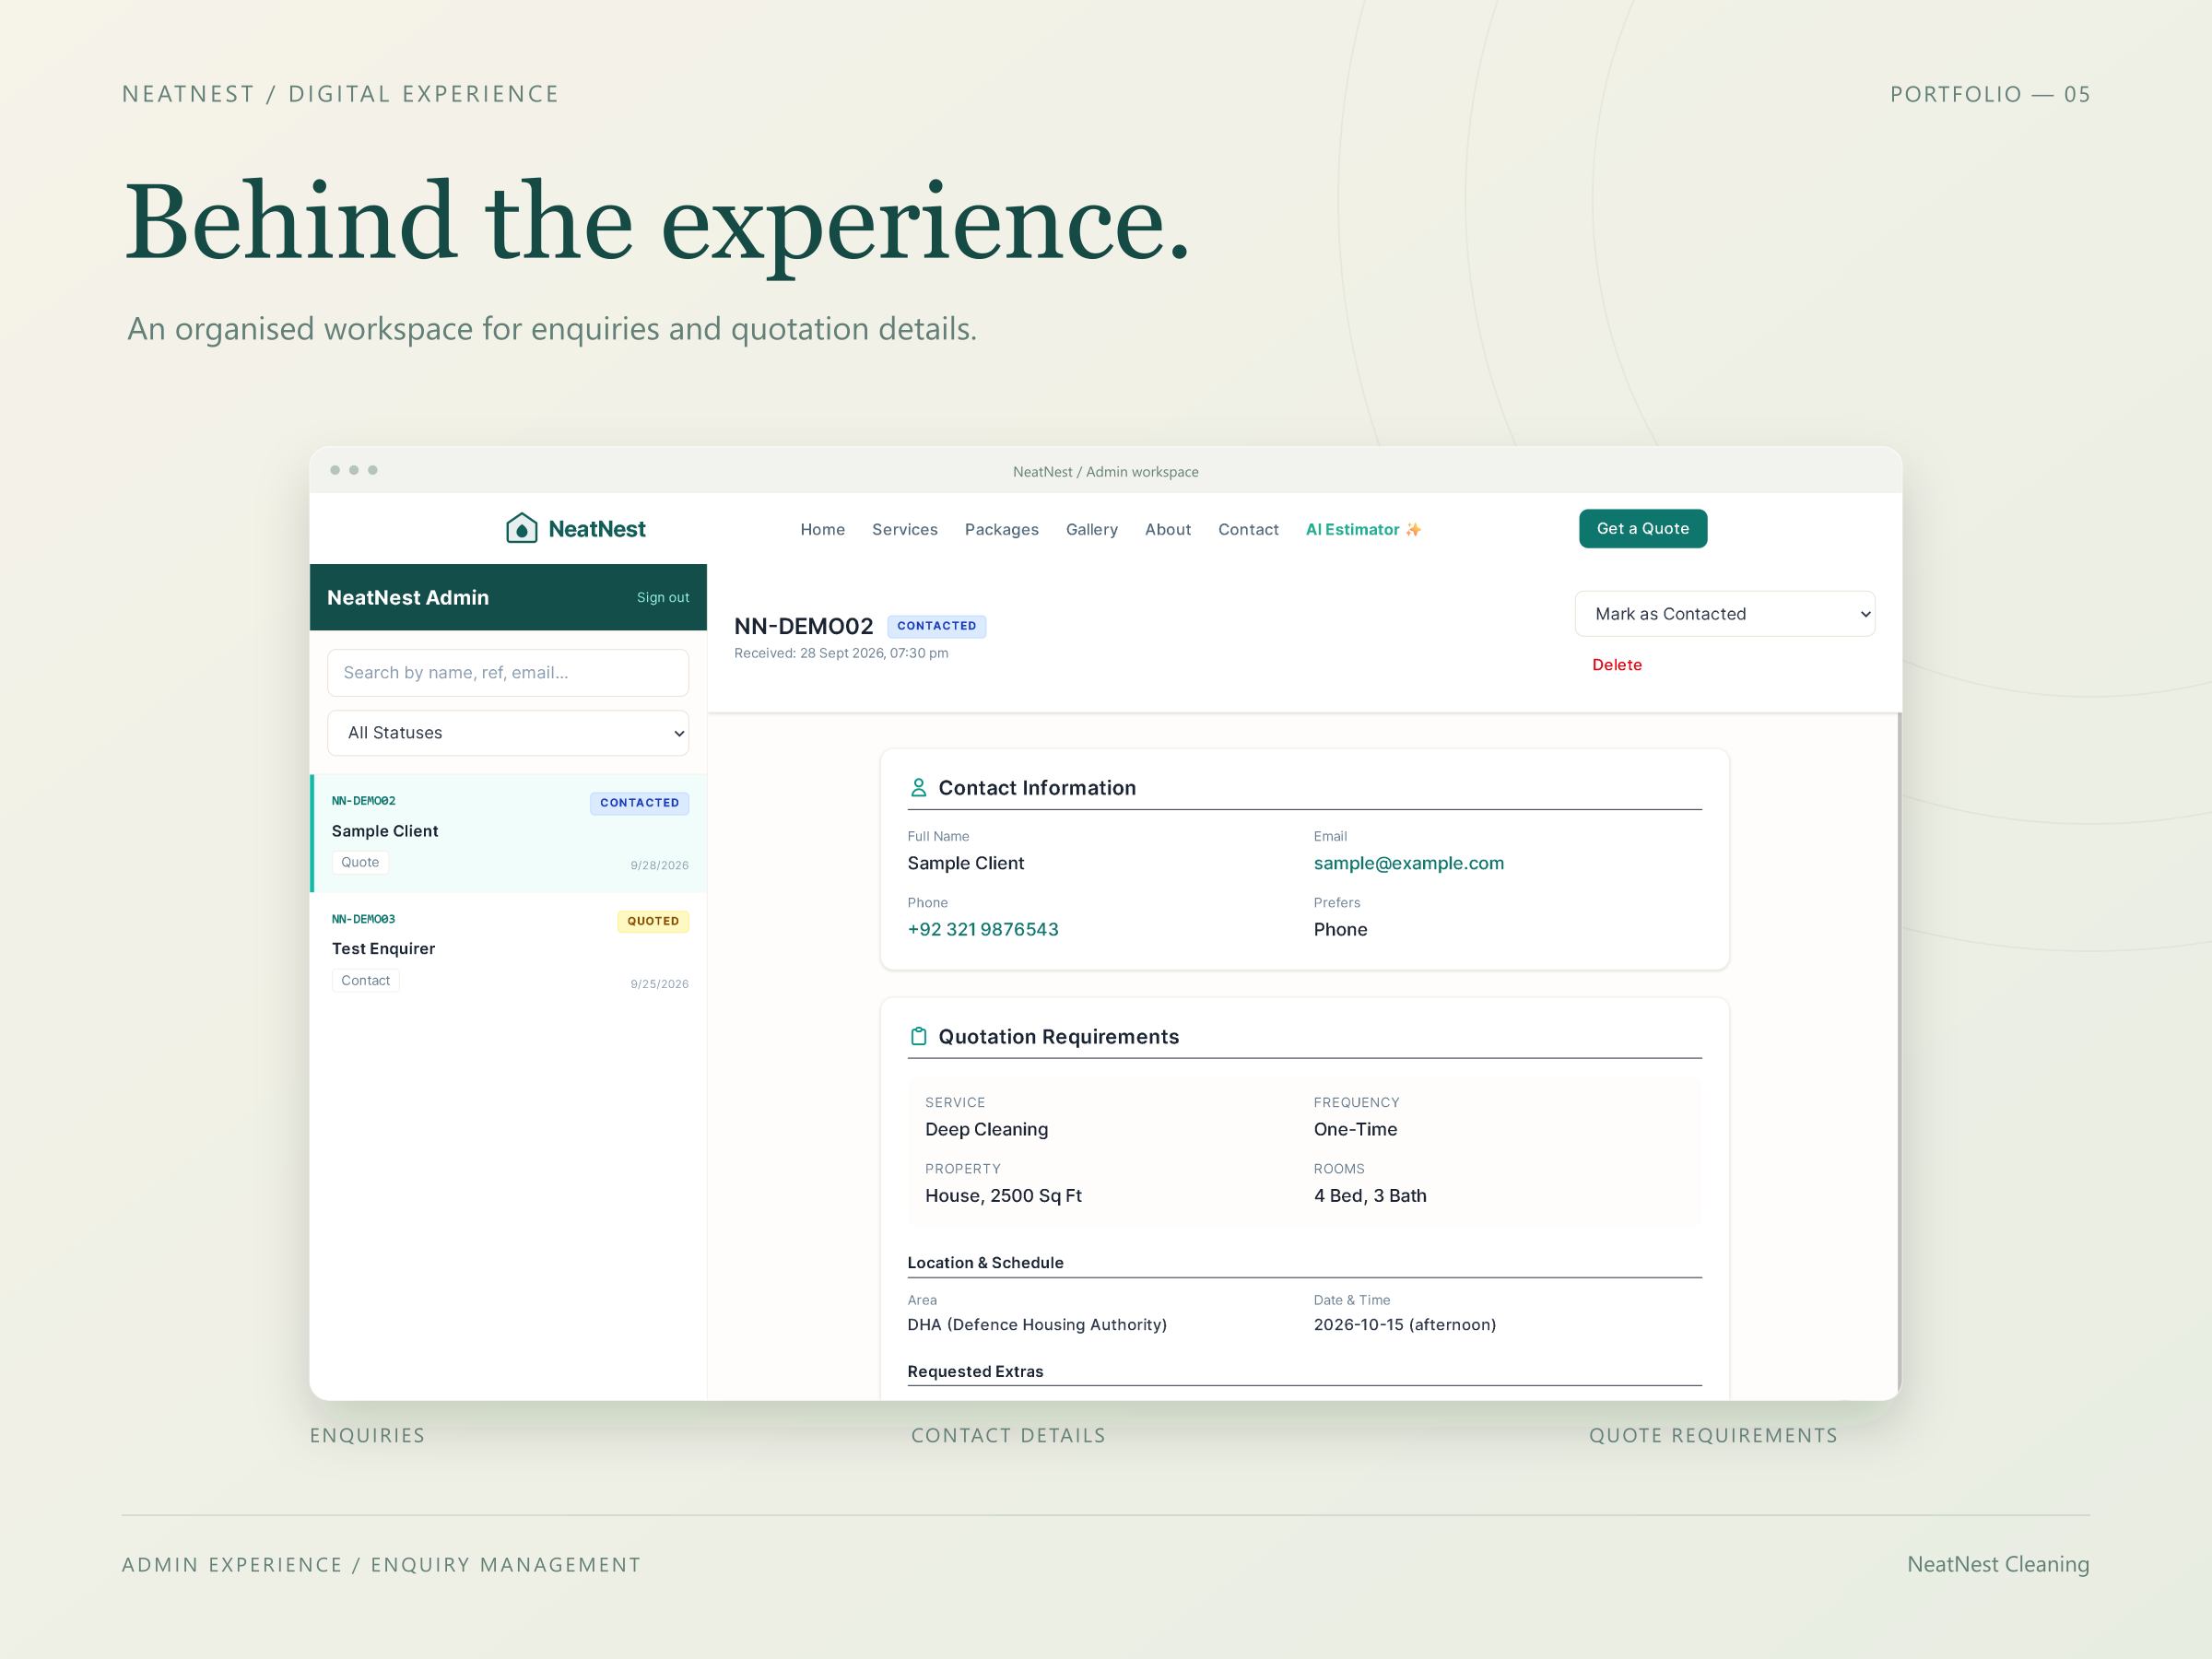2212x1659 pixels.
Task: Click the House, 2500 Sq Ft value
Action: pyautogui.click(x=1003, y=1195)
